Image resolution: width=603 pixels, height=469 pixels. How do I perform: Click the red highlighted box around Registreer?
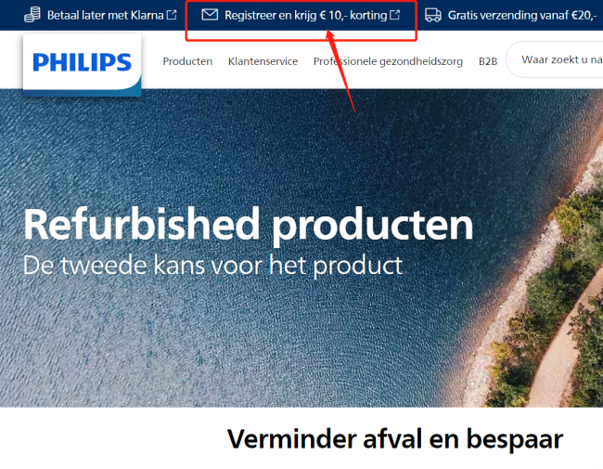(301, 20)
